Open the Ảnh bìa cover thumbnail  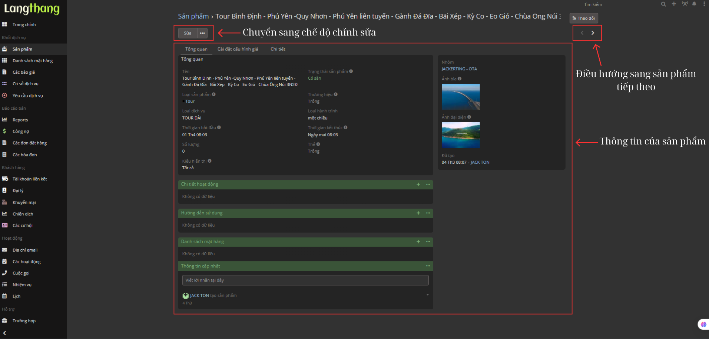point(460,97)
